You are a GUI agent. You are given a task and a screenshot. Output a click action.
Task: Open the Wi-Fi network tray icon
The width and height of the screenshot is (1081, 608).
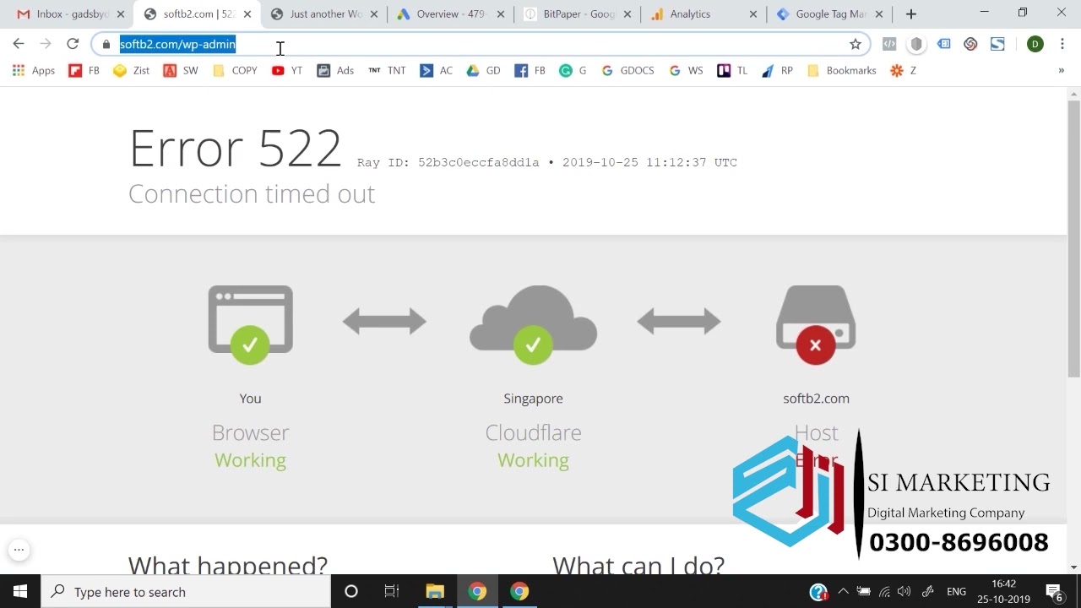click(x=884, y=592)
